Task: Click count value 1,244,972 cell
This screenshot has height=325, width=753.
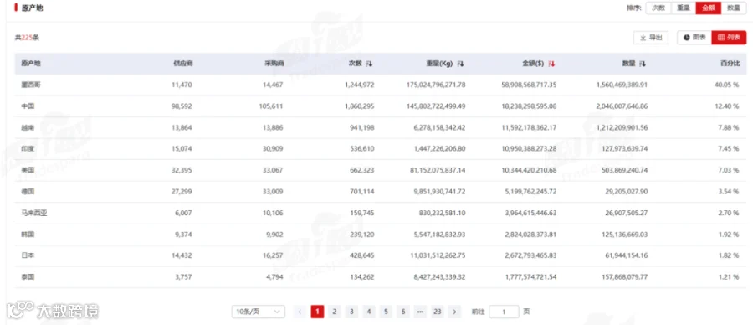Action: coord(359,85)
